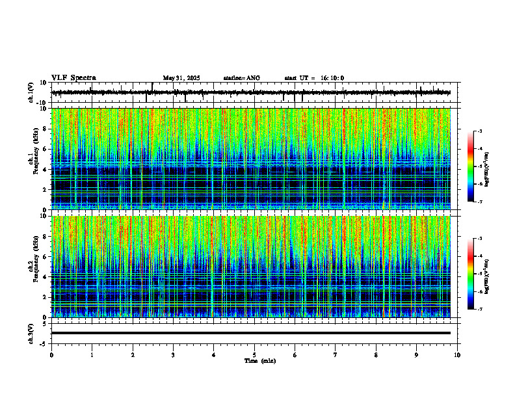Click the "ch.1(V)" waveform axis label
515x398 pixels.
31,92
